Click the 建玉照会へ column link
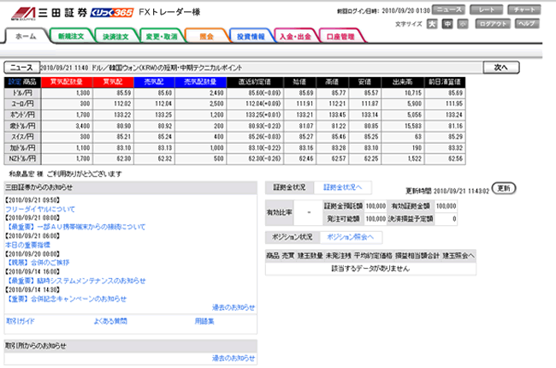Image resolution: width=556 pixels, height=368 pixels. click(x=458, y=256)
